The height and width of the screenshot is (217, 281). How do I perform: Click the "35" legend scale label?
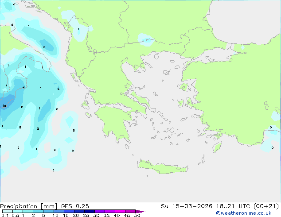106,215
